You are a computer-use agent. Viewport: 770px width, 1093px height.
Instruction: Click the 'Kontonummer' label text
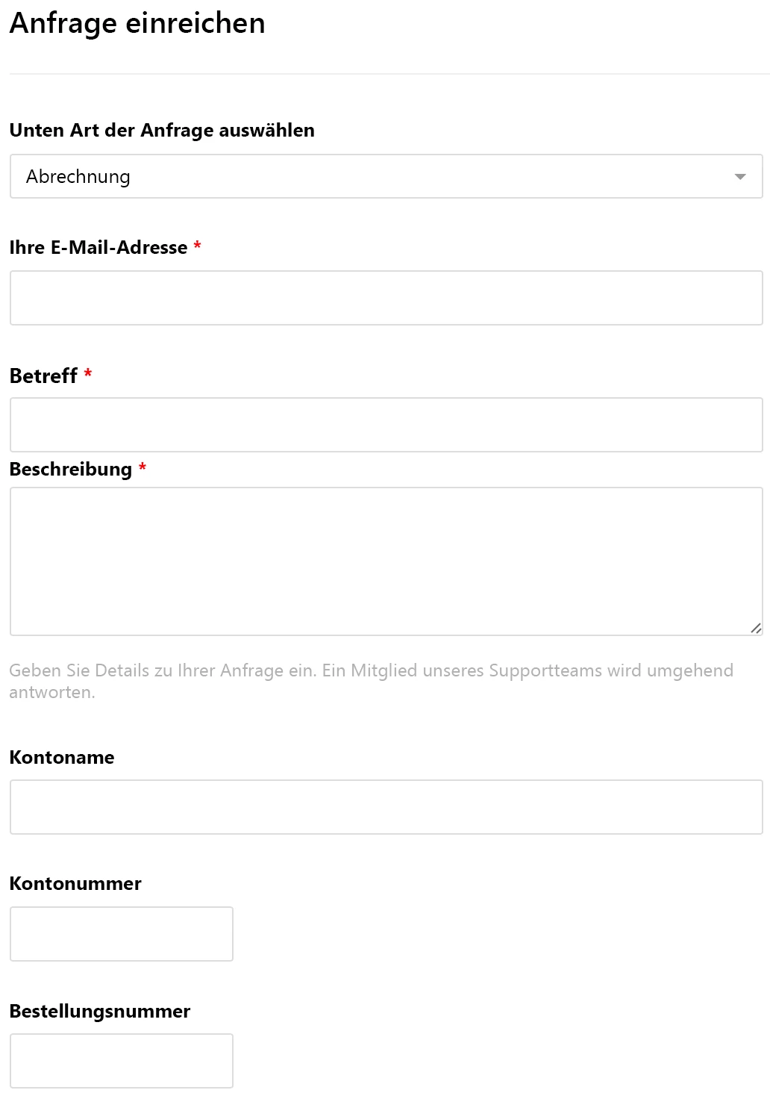click(75, 883)
